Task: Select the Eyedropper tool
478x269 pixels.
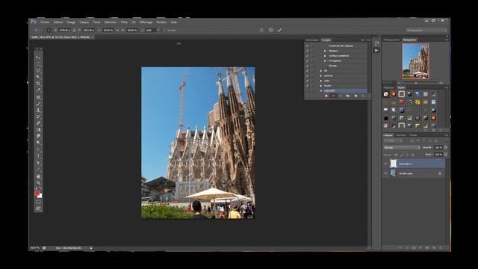Action: point(38,90)
